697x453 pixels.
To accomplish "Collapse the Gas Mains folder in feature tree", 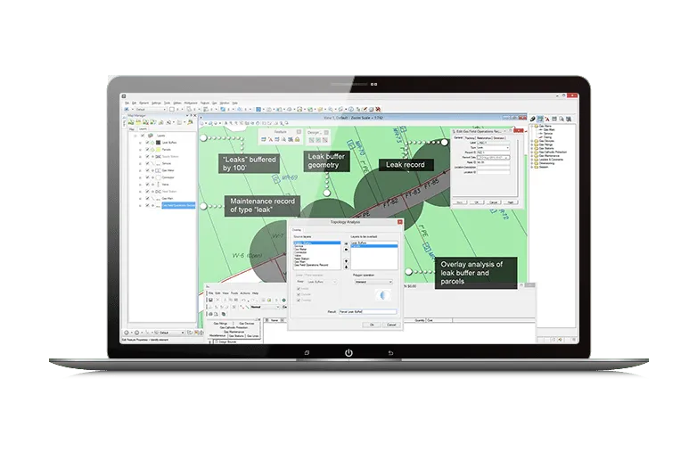I will (x=532, y=127).
